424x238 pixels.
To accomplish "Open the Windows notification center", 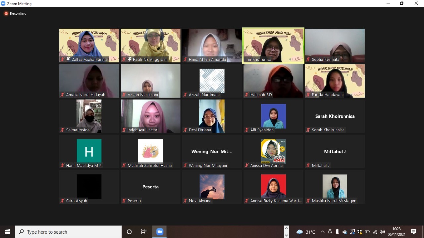I will click(x=413, y=232).
